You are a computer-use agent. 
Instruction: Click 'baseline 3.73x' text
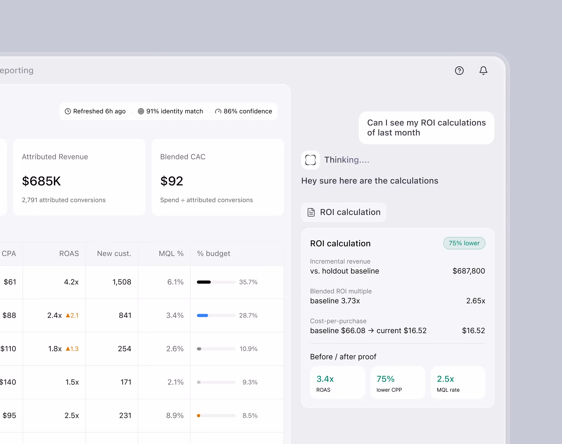click(x=335, y=301)
